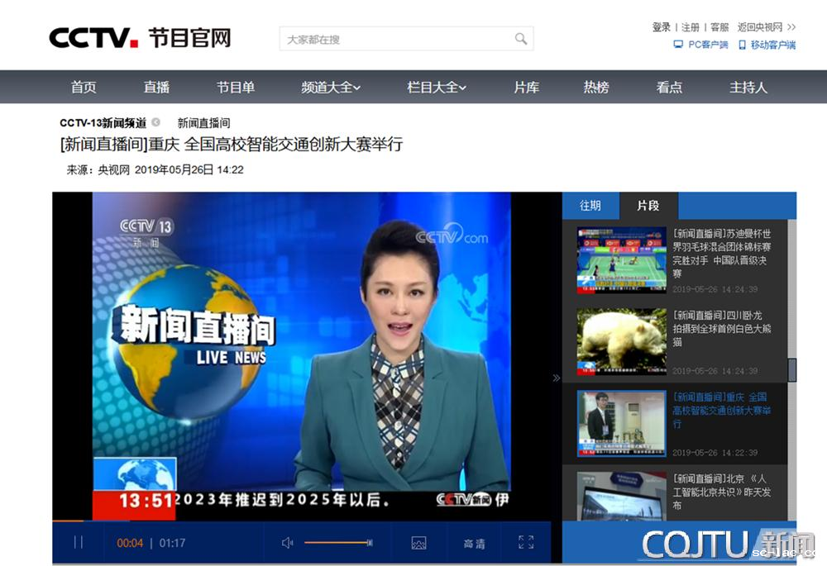Expand the 频道大全 dropdown menu
The image size is (827, 566).
click(x=331, y=87)
